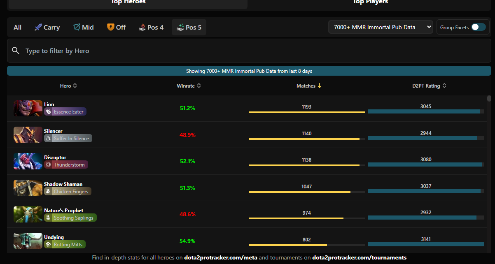Viewport: 495px width, 264px height.
Task: Click the Essence Eater facet icon
Action: pos(48,112)
